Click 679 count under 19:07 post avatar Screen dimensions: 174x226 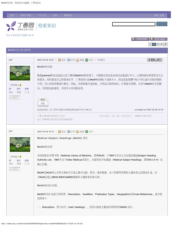pyautogui.click(x=27, y=89)
